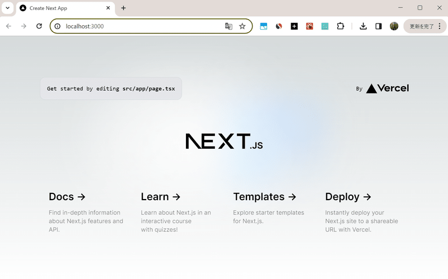Visit the By Vercel logo link
The height and width of the screenshot is (279, 448).
[x=382, y=88]
